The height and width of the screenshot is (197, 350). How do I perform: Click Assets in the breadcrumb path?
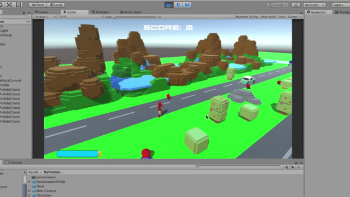pyautogui.click(x=33, y=172)
